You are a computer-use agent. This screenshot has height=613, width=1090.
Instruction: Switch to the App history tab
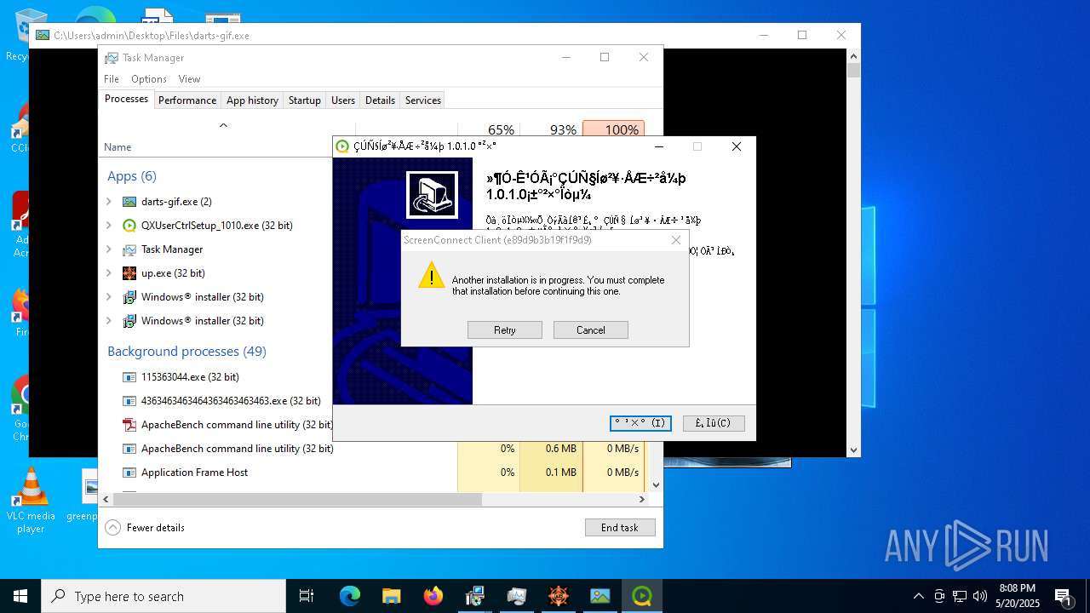pos(252,100)
